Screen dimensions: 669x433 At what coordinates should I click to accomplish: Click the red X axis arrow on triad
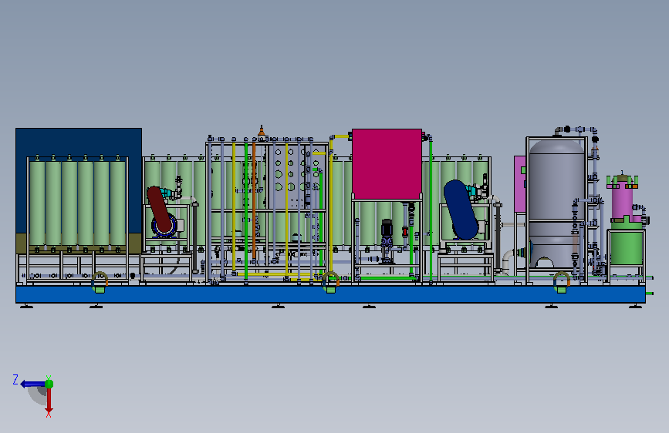tap(49, 401)
